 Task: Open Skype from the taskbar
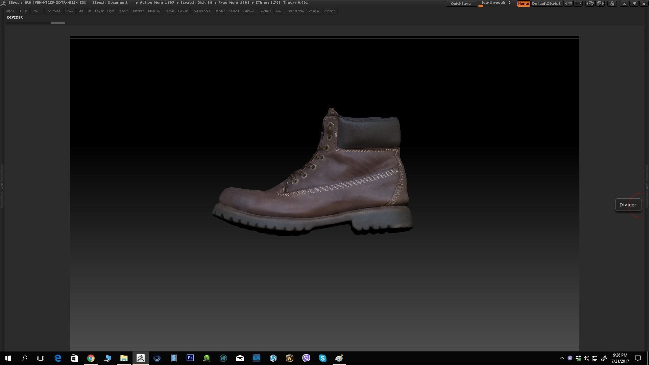pos(322,358)
